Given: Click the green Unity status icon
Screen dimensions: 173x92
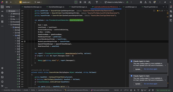Looking at the screenshot, I should pos(127,2).
